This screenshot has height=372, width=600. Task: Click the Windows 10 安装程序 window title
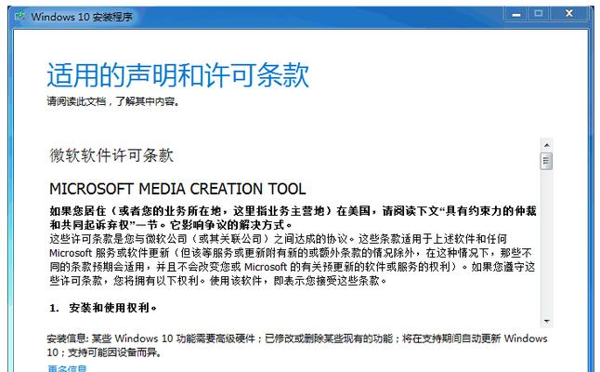coord(82,17)
